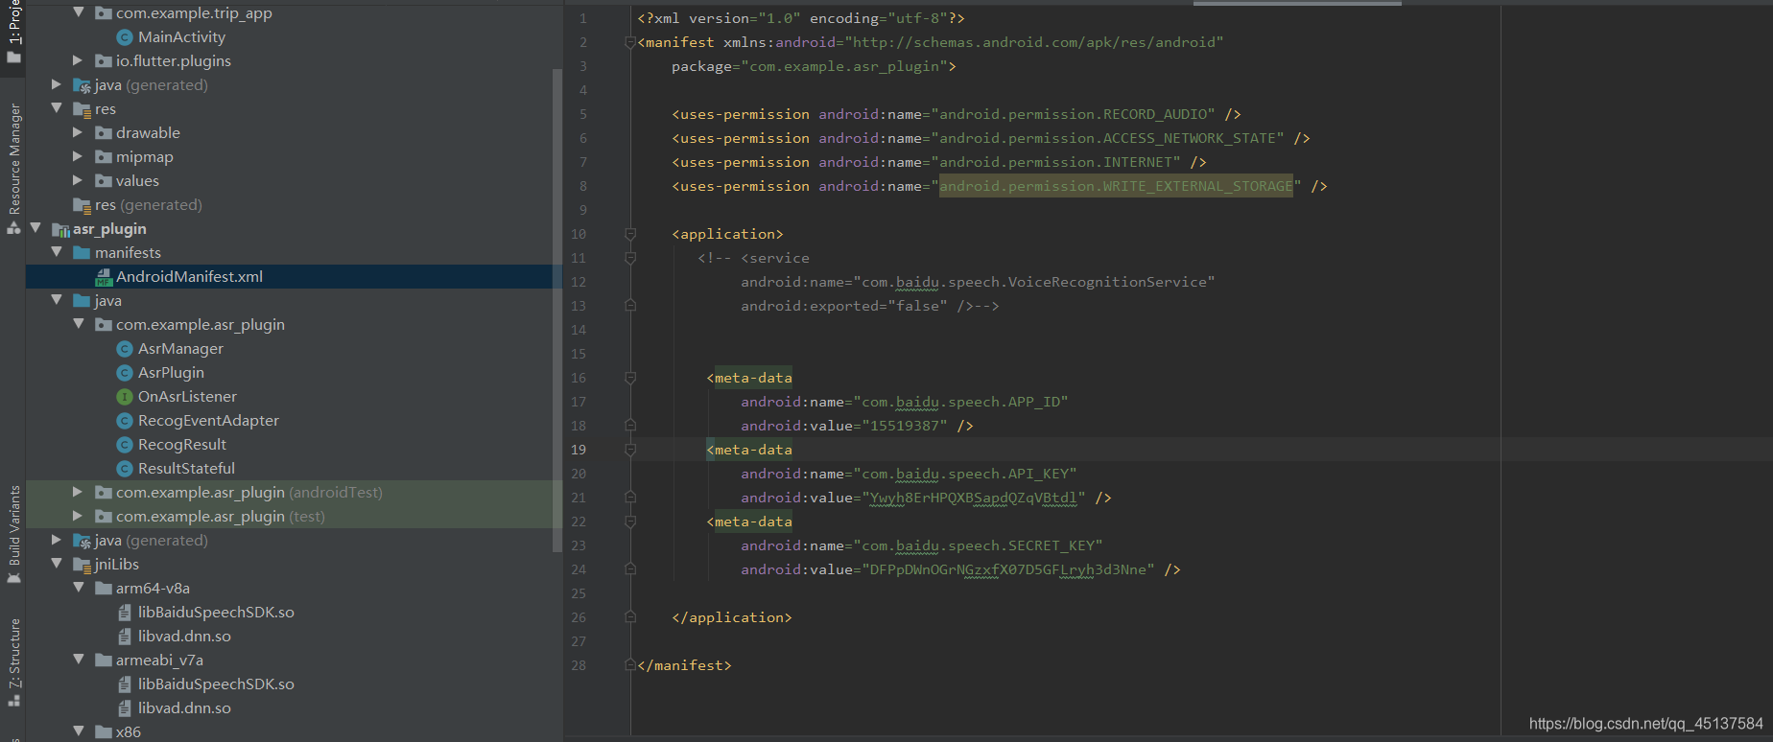Click the values folder icon

(x=104, y=181)
